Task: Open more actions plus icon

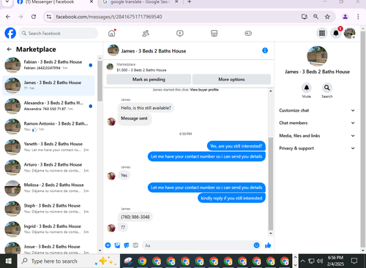Action: point(108,245)
